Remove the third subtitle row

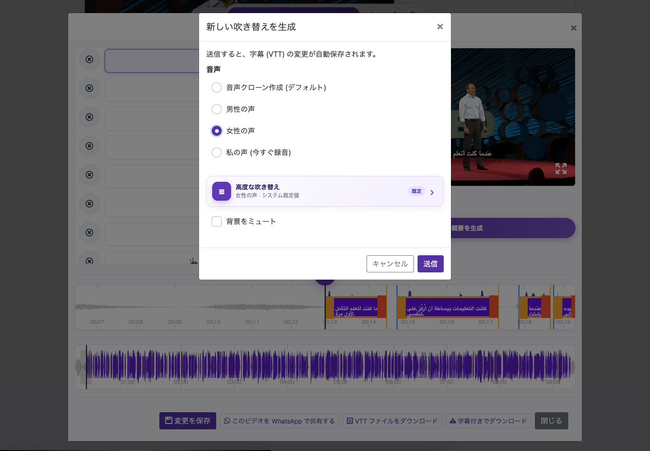tap(89, 117)
